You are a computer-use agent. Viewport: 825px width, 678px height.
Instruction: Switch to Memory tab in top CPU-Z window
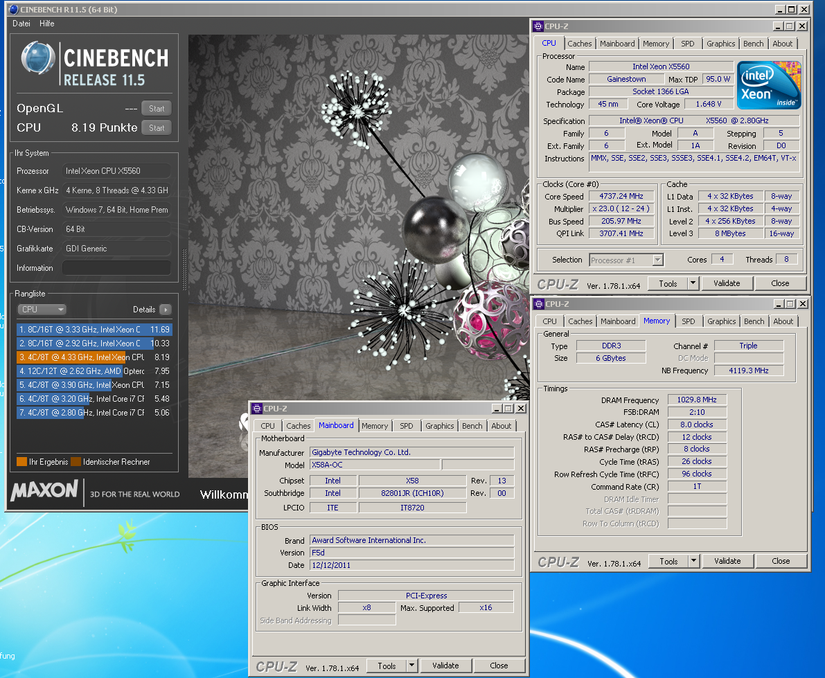(655, 44)
